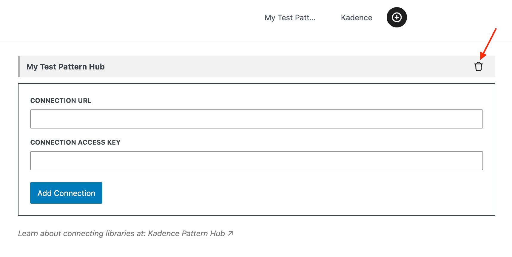Select the My Test Patt... menu item

click(x=290, y=18)
